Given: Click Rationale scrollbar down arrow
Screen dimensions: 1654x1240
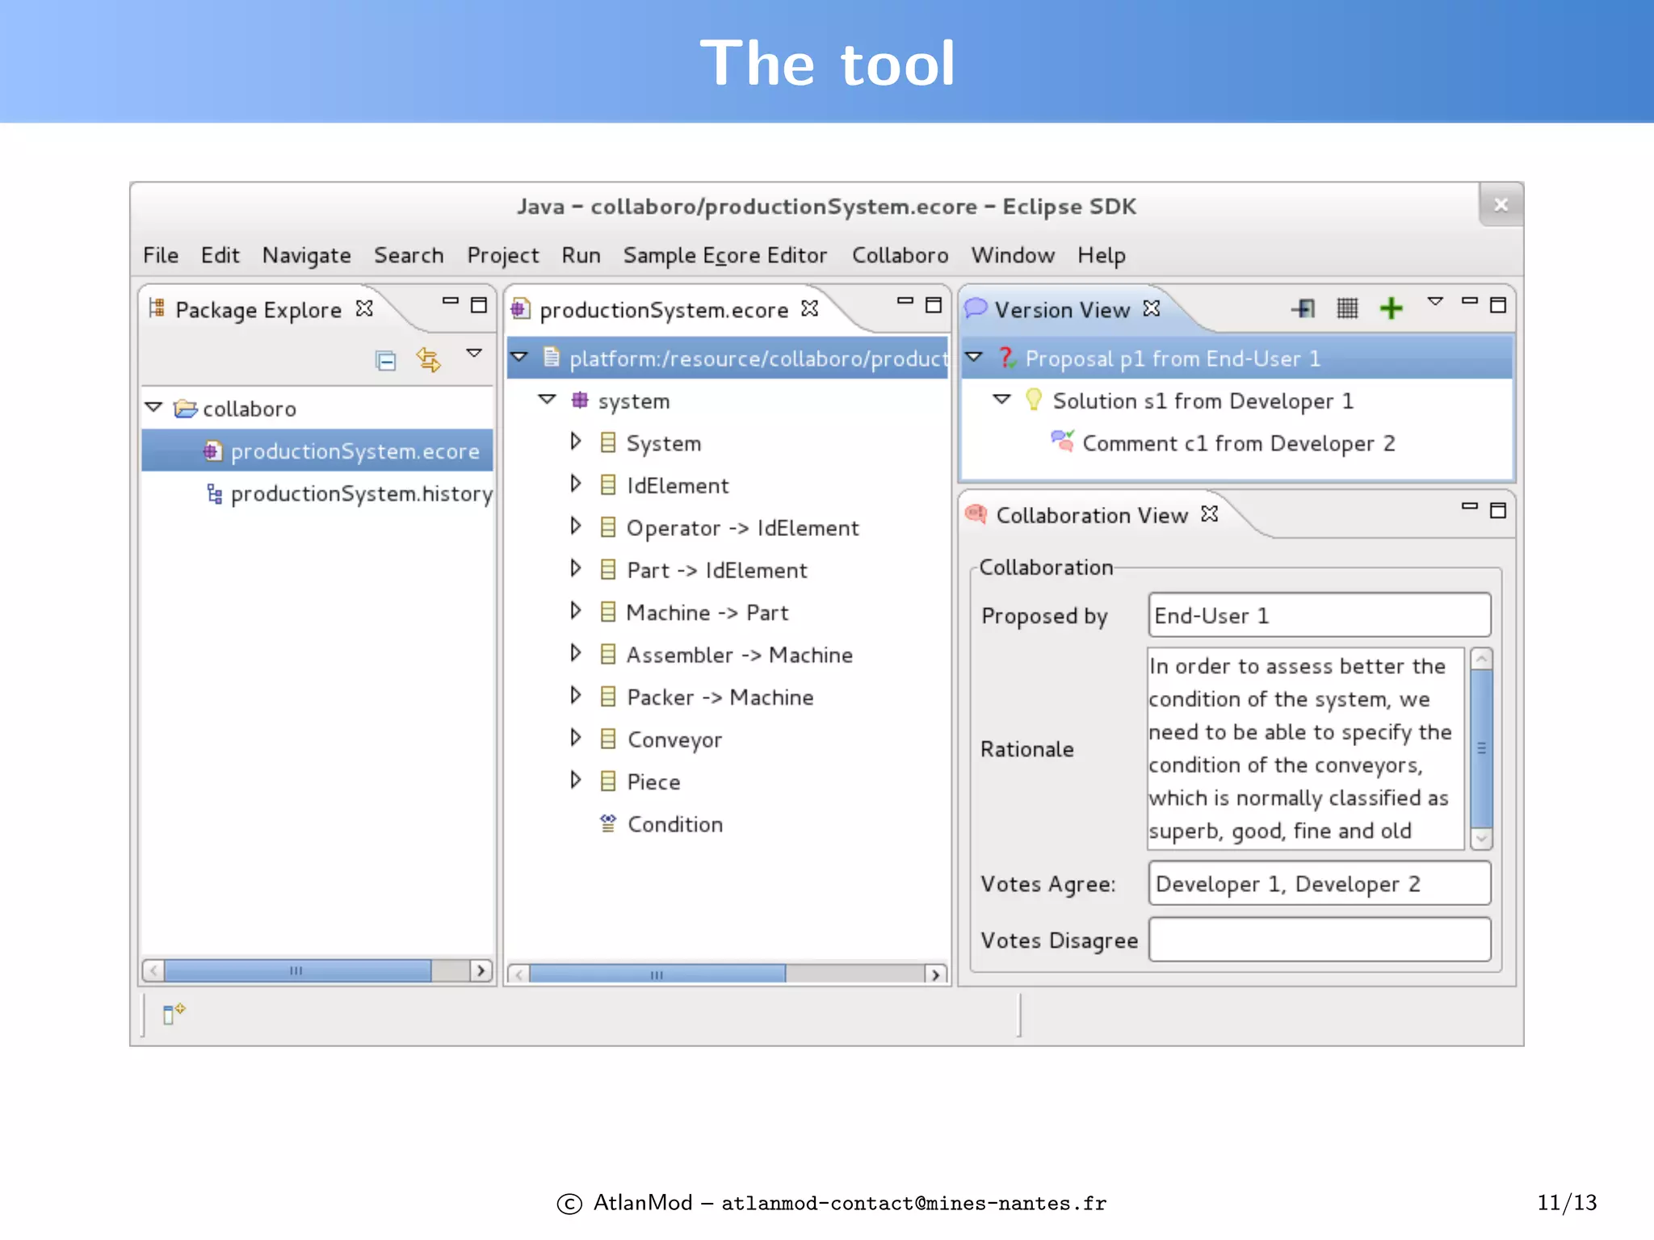Looking at the screenshot, I should click(x=1481, y=840).
